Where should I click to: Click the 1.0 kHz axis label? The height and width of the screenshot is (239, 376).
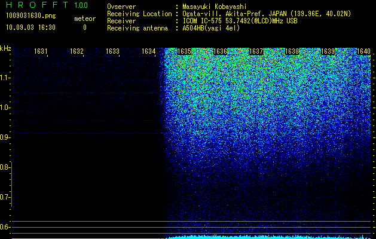(x=4, y=108)
